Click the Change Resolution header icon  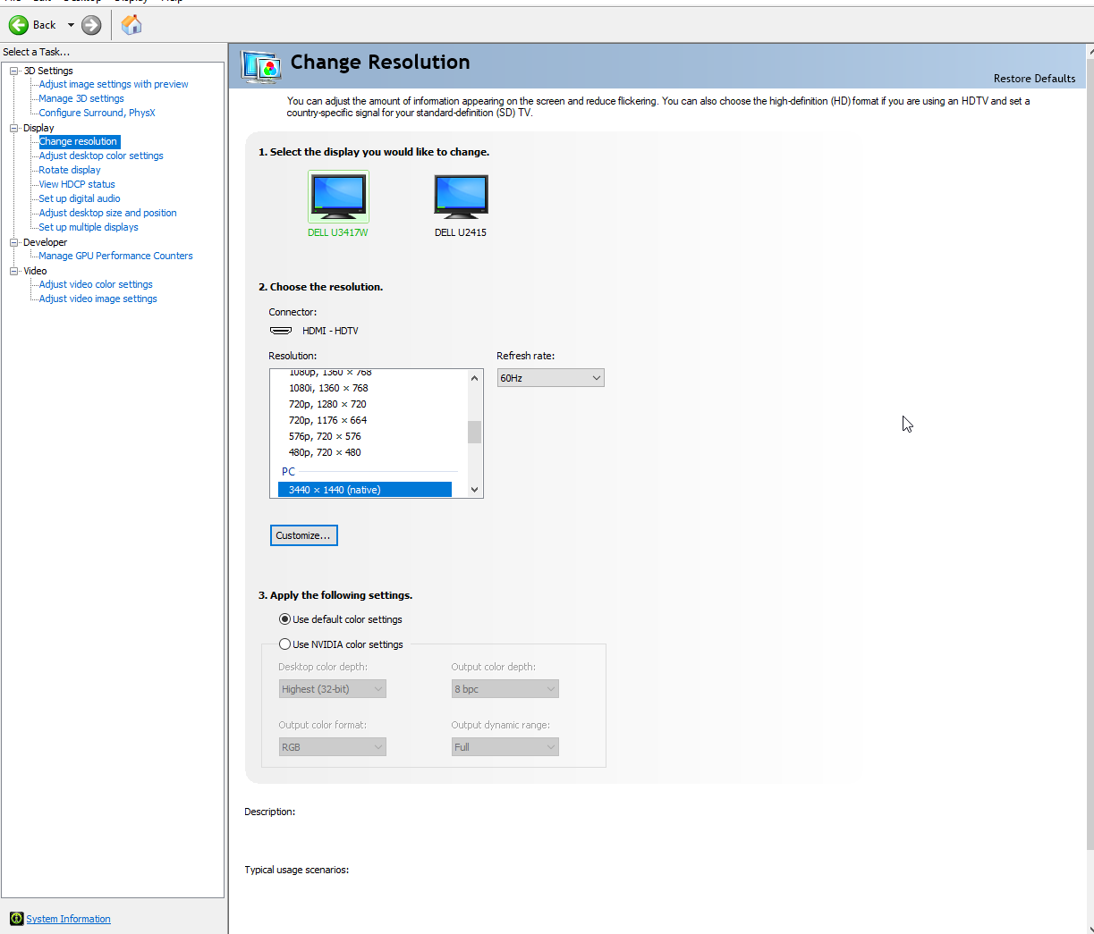point(261,67)
